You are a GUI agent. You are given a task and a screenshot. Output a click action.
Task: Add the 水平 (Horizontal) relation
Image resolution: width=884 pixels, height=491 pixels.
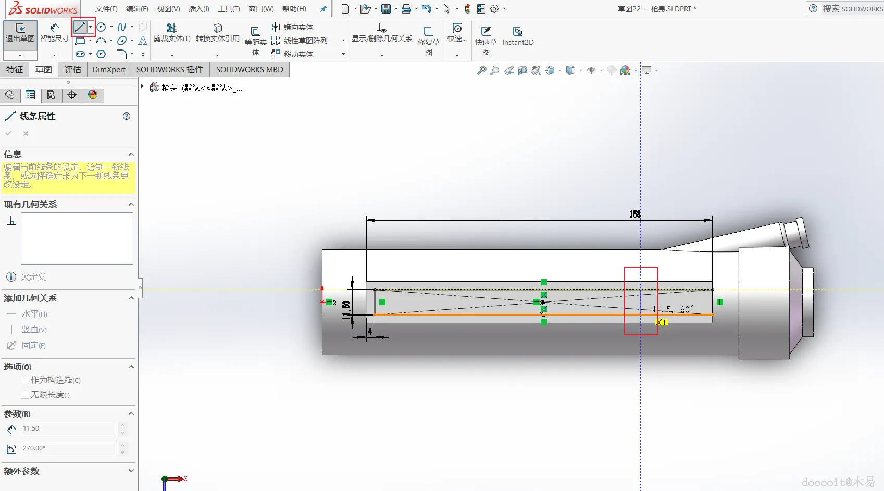click(x=34, y=314)
